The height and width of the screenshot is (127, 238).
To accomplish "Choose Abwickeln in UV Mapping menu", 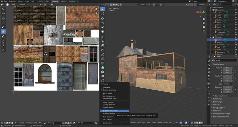I will pyautogui.click(x=106, y=88).
